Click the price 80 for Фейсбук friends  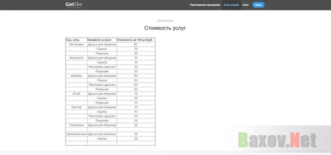pos(136,76)
